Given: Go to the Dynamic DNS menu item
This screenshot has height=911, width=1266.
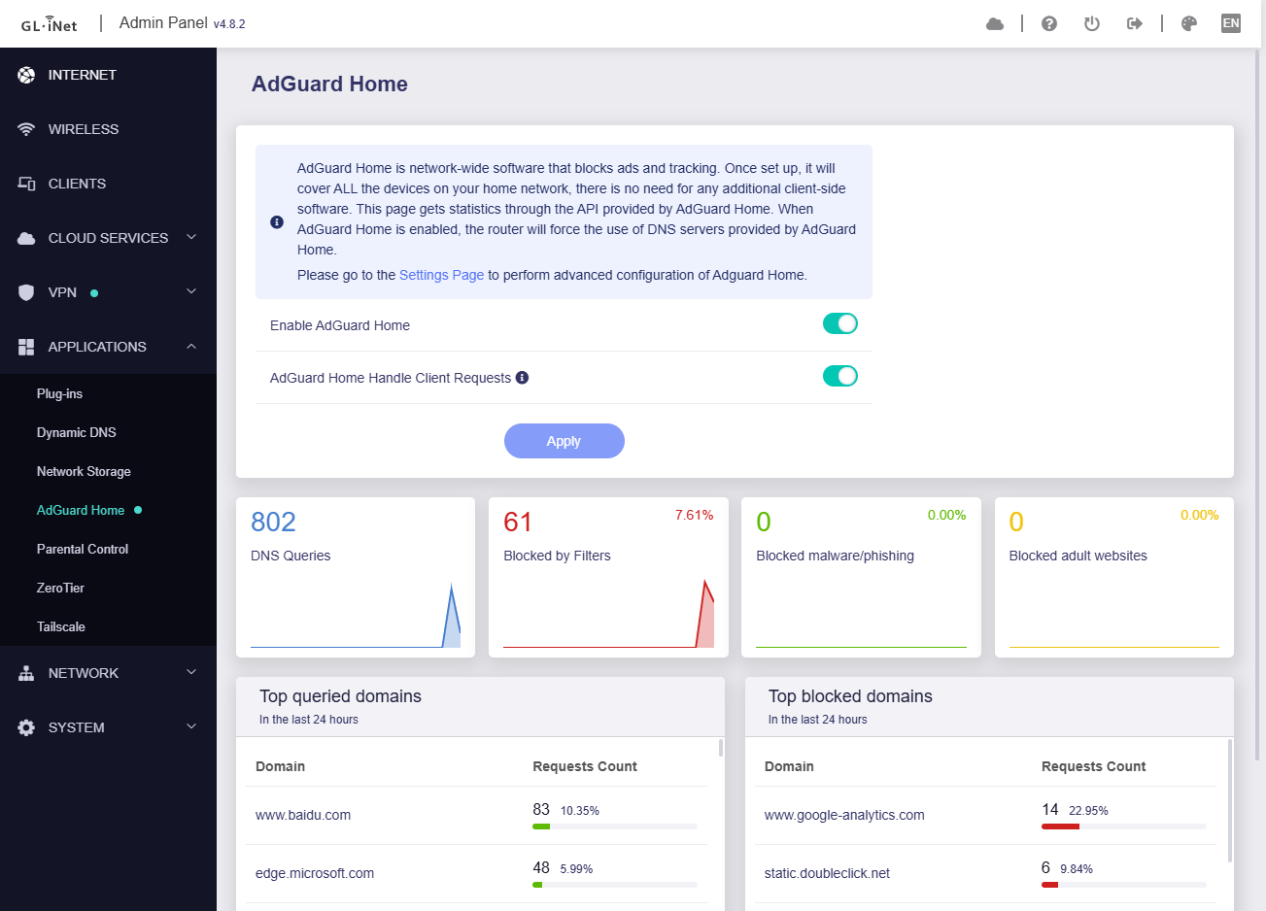Looking at the screenshot, I should (x=76, y=432).
